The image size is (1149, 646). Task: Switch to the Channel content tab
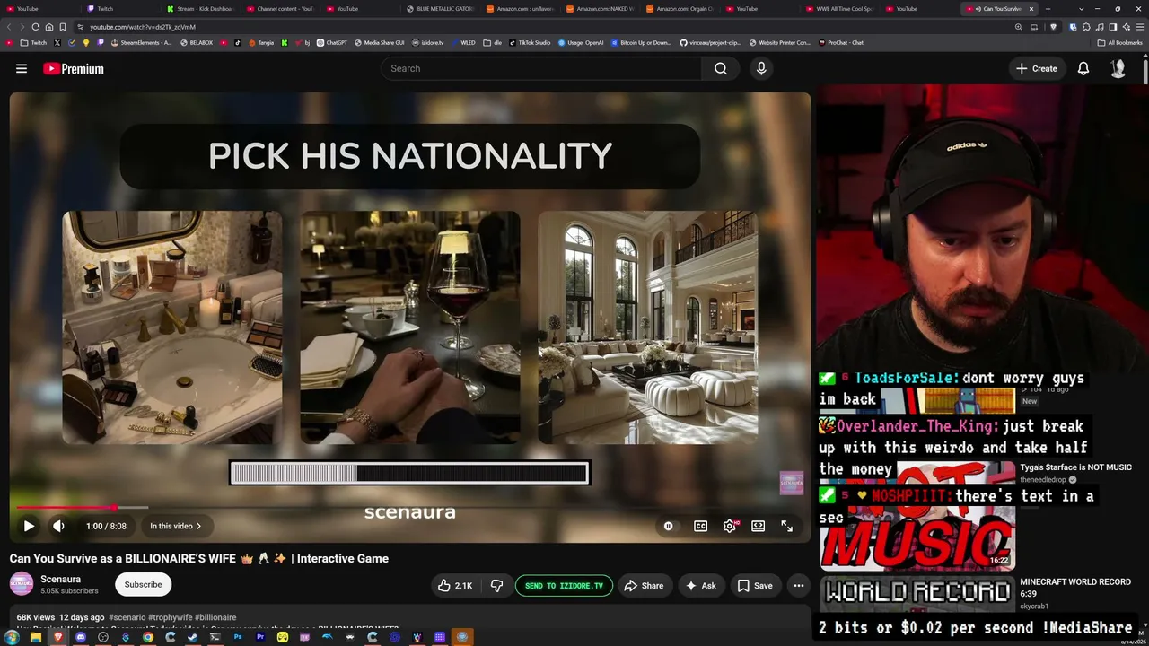pos(278,9)
